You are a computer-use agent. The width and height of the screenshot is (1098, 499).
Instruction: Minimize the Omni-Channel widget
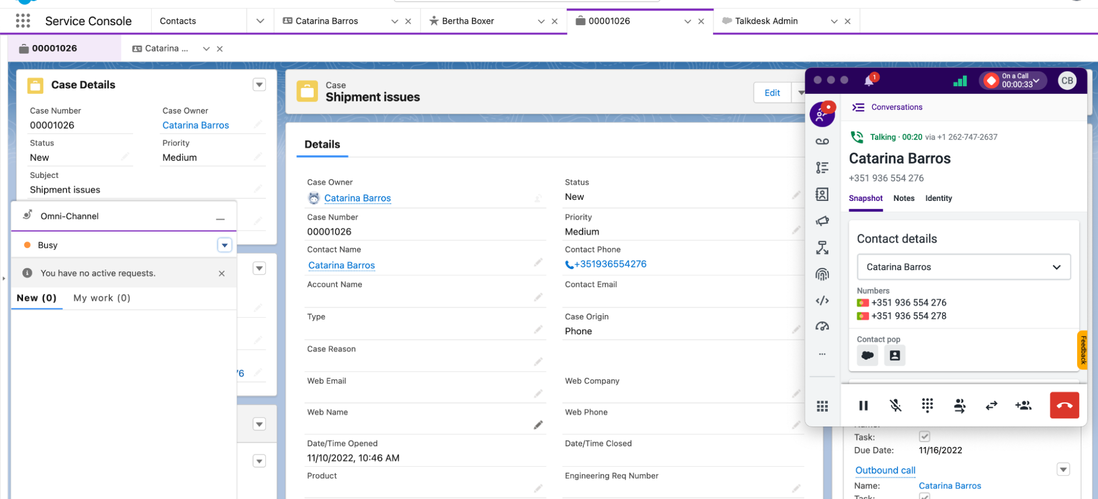coord(220,218)
